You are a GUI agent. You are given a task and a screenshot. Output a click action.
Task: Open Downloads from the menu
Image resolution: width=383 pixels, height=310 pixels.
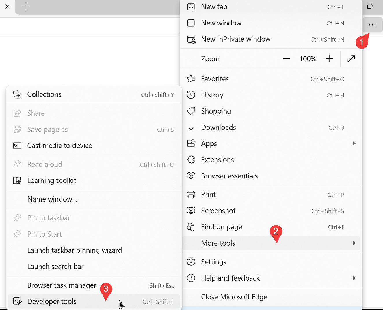pyautogui.click(x=271, y=128)
